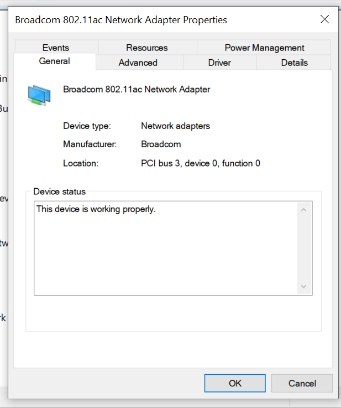This screenshot has width=341, height=408.
Task: Click the 'PCI bus 3, device 0, function 0' location
Action: click(201, 163)
